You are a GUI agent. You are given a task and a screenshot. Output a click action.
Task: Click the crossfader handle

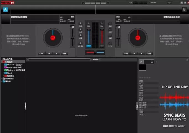[x=95, y=52]
